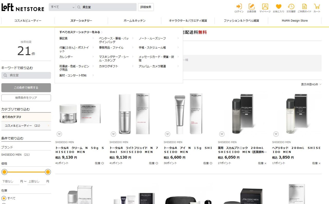Select 全てのカテゴリ filter
This screenshot has width=329, height=204.
[x=26, y=117]
